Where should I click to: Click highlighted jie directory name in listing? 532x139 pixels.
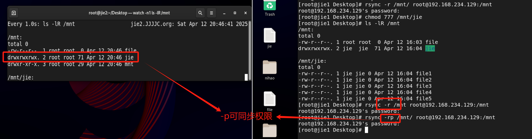click(x=430, y=48)
